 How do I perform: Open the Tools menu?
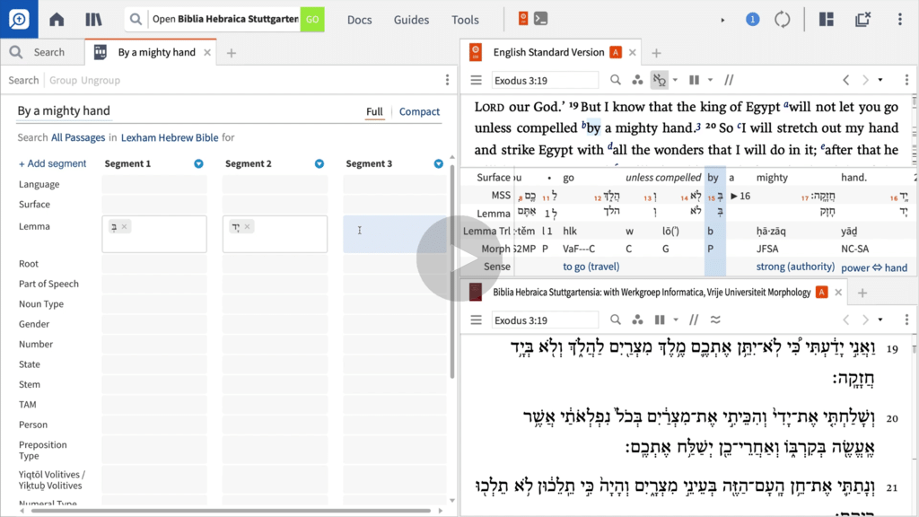[x=465, y=20]
